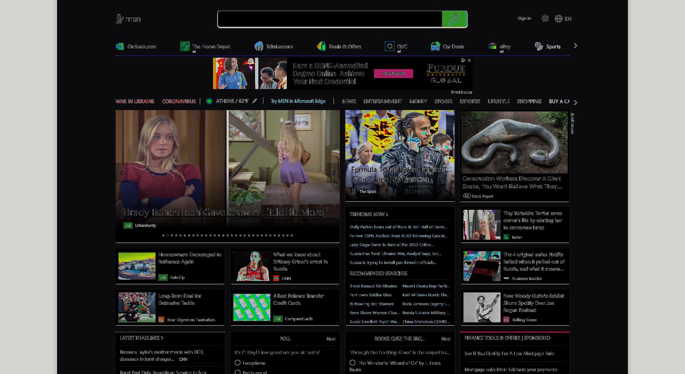
Task: Click the Sign in link
Action: [524, 18]
